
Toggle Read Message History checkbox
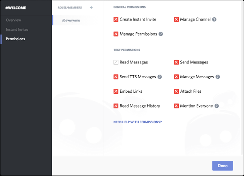[x=116, y=106]
